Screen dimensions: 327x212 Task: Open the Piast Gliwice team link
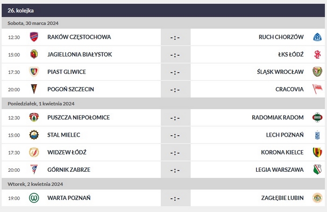click(x=66, y=72)
